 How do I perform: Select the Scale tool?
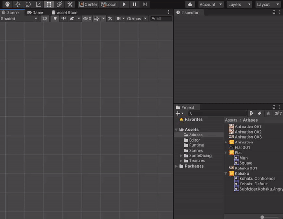[x=39, y=4]
